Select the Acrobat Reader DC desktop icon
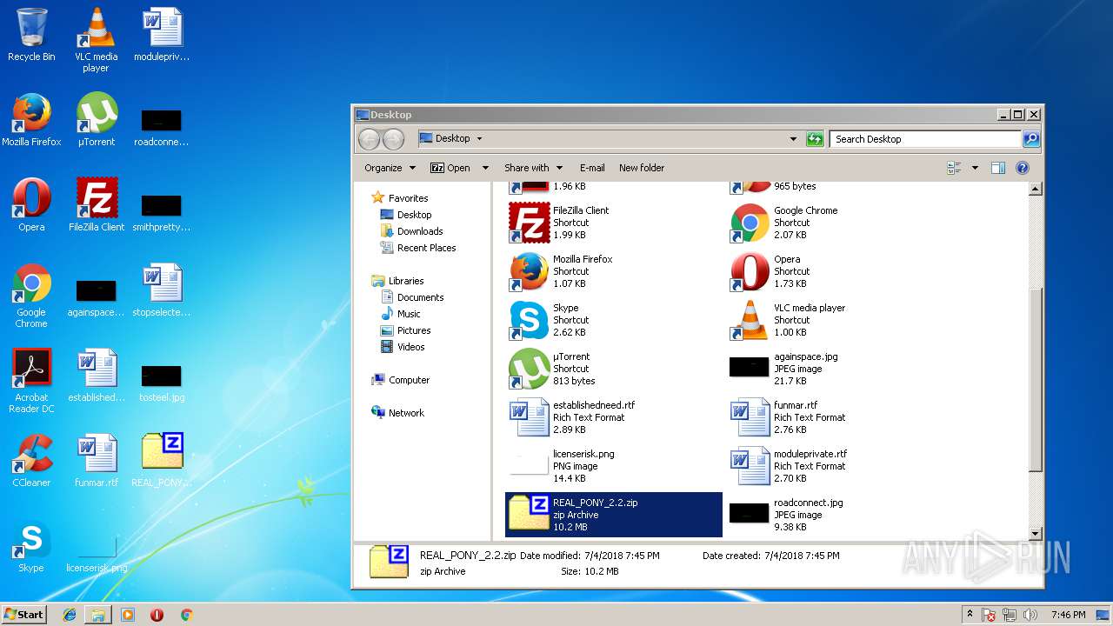The height and width of the screenshot is (626, 1113). coord(31,381)
